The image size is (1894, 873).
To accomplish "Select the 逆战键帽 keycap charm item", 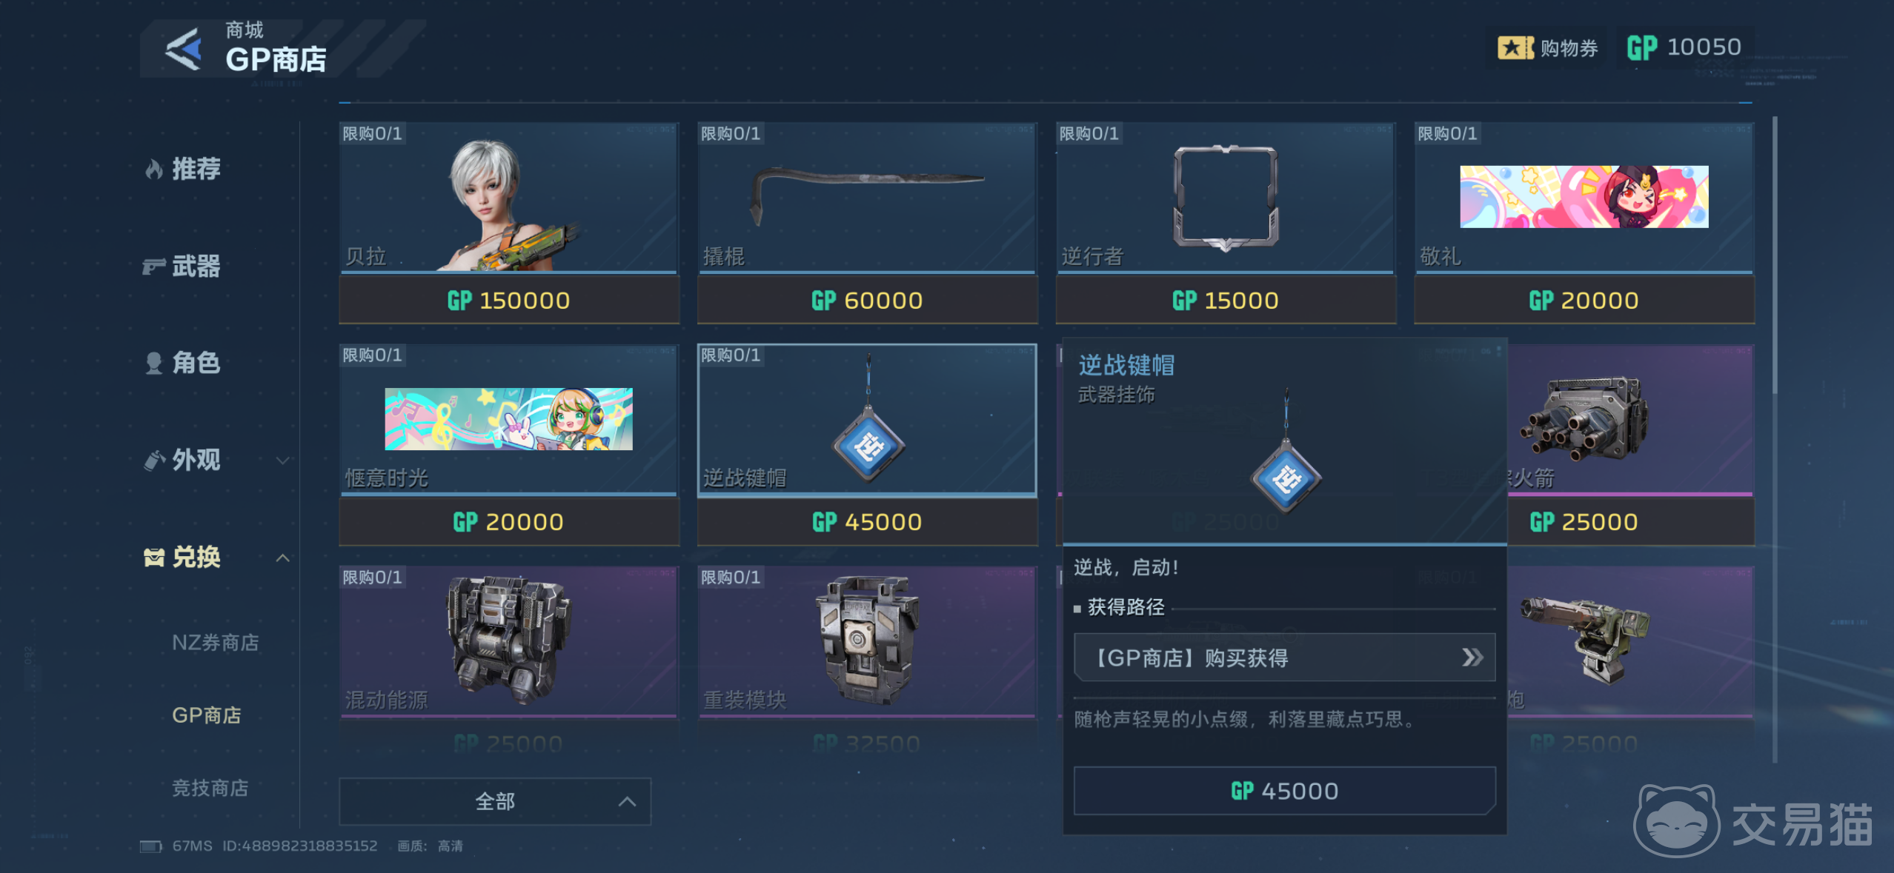I will [866, 420].
